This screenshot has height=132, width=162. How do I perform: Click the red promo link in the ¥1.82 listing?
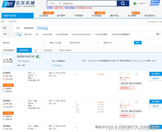[x=127, y=88]
